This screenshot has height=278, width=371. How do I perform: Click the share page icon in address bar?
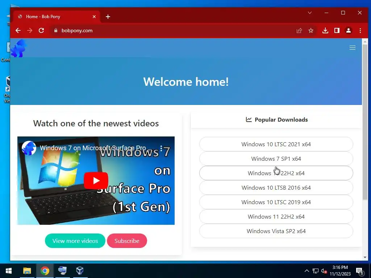pos(299,30)
